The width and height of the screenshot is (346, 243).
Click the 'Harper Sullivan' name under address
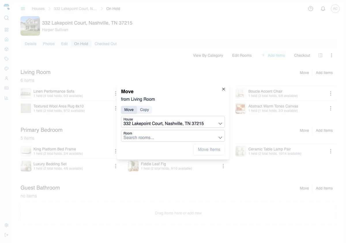click(55, 30)
